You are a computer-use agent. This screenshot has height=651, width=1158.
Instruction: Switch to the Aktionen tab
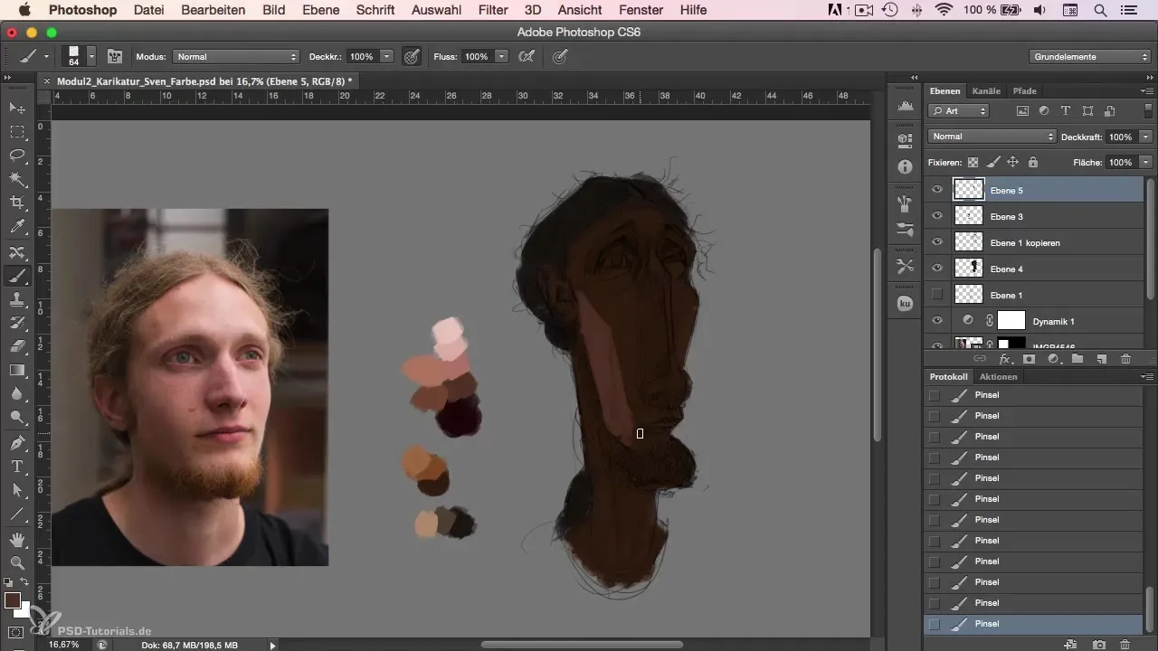click(x=998, y=377)
